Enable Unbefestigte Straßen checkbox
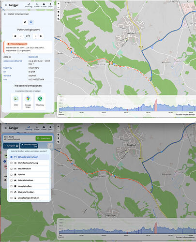The height and width of the screenshot is (242, 196). [11, 198]
